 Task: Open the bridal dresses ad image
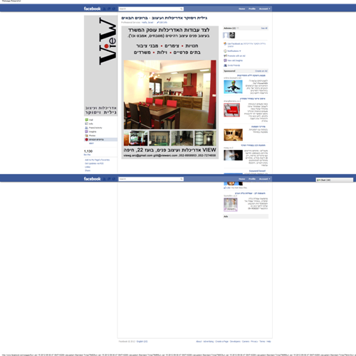click(231, 205)
